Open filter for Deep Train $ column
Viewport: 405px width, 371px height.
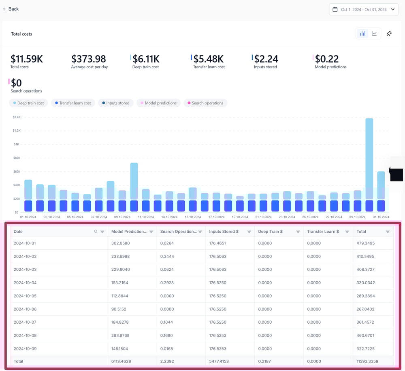point(298,232)
